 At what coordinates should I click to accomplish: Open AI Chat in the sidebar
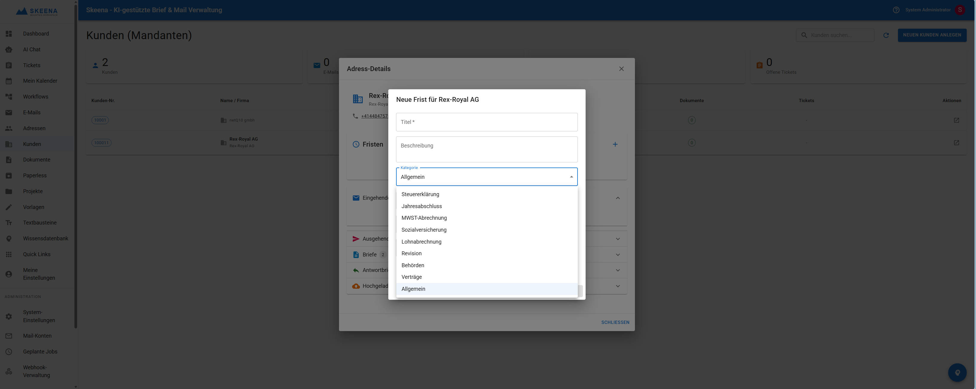click(x=31, y=49)
